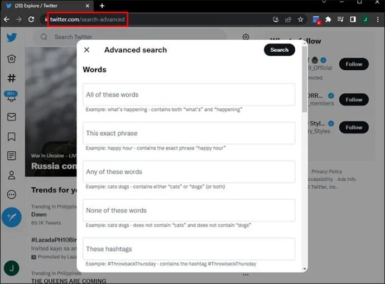Open media control icon in Chrome toolbar

(340, 20)
